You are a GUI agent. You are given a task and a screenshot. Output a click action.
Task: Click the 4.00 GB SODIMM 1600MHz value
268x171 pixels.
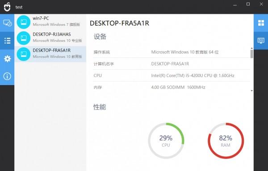178,87
